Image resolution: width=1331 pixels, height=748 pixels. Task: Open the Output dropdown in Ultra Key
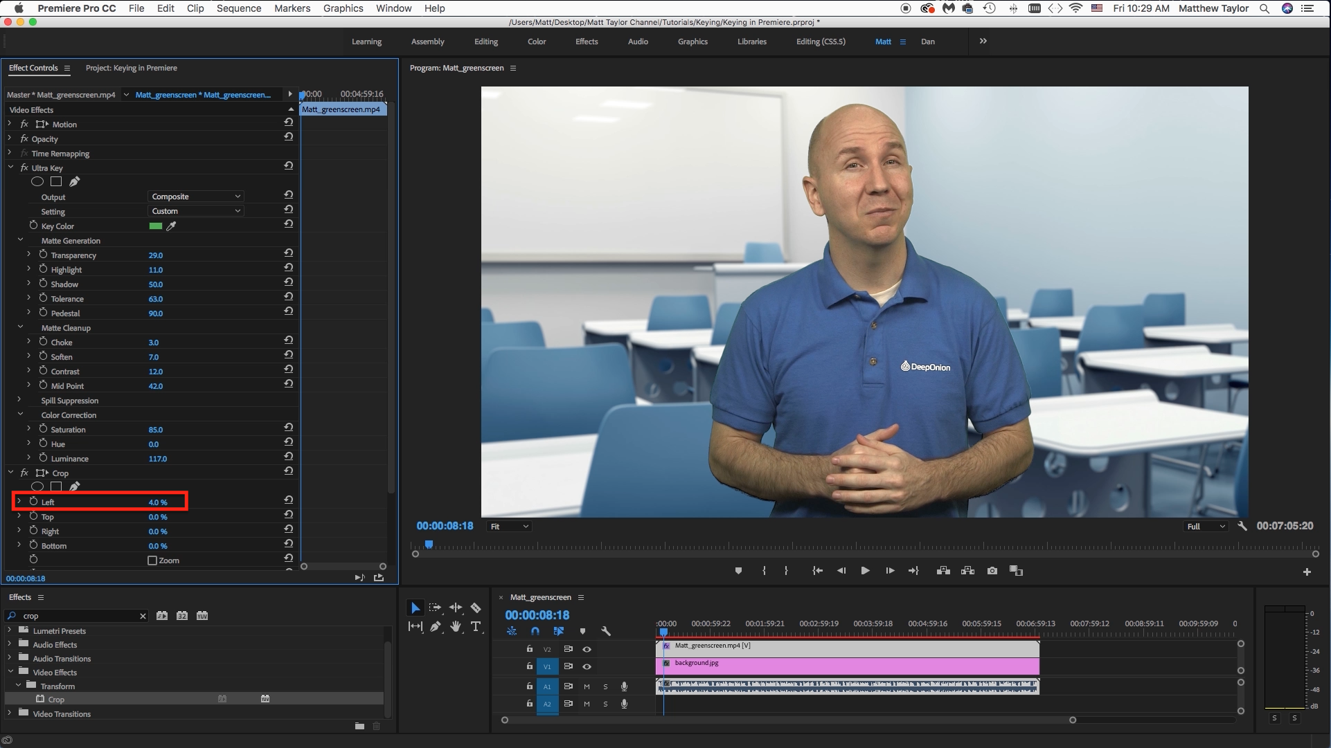click(195, 197)
